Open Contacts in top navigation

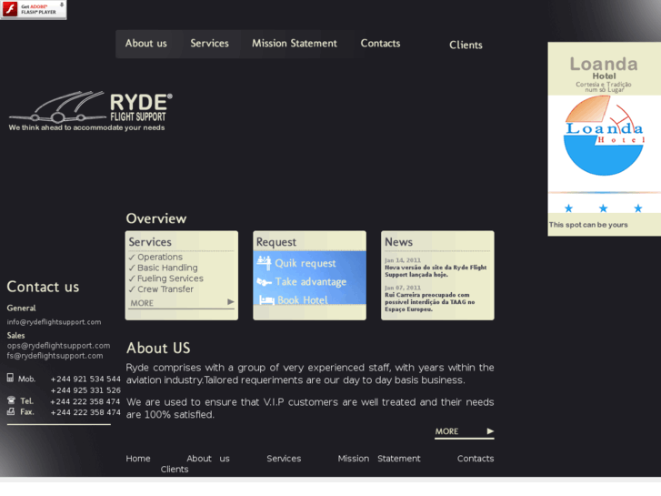(380, 44)
